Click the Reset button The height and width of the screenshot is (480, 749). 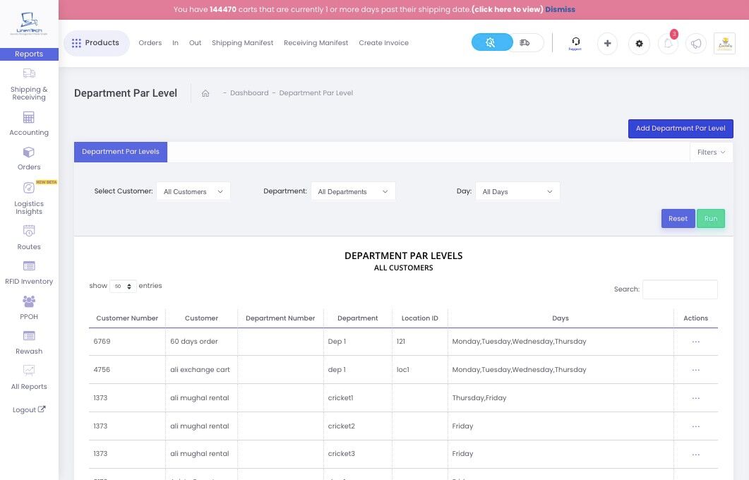(678, 219)
